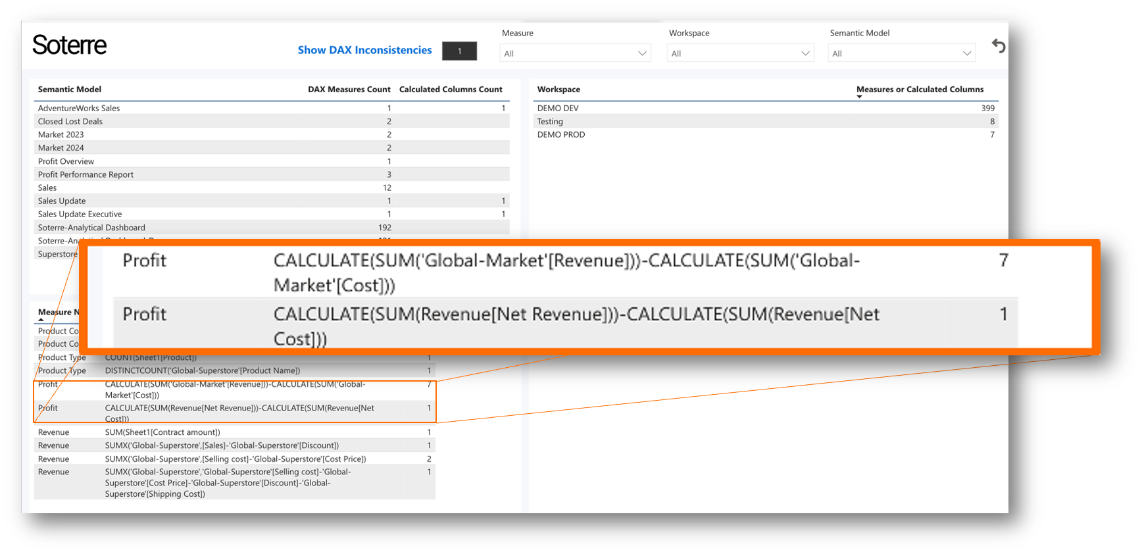
Task: Click the Closed Lost Deals row
Action: point(70,122)
